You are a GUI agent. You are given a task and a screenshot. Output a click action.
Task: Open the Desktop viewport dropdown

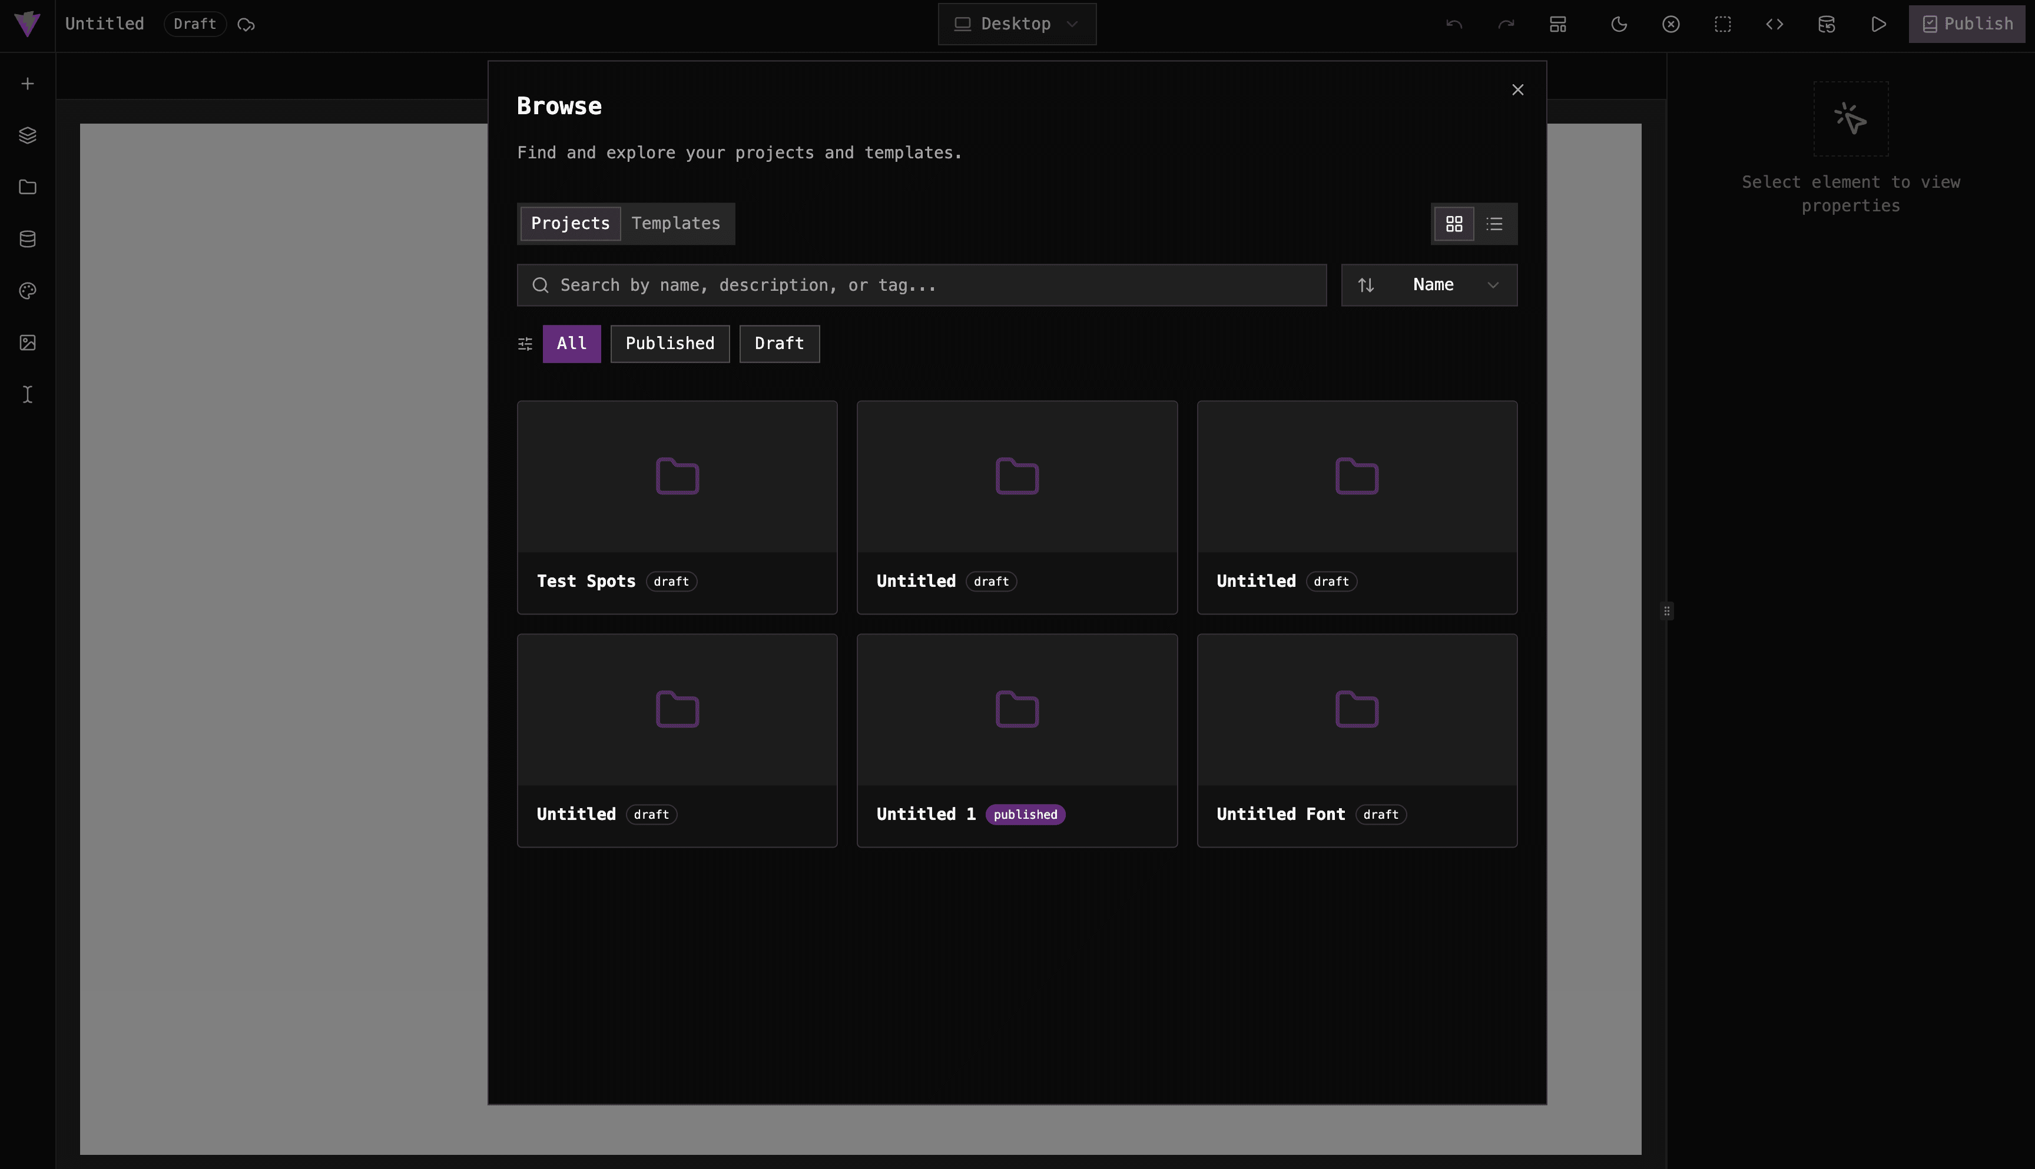(x=1016, y=24)
